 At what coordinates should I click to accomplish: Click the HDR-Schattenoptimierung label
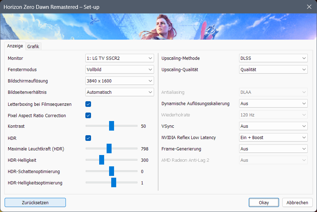[34, 171]
